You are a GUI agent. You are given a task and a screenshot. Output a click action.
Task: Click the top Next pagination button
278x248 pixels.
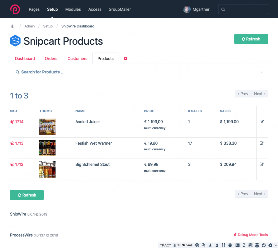click(x=259, y=94)
